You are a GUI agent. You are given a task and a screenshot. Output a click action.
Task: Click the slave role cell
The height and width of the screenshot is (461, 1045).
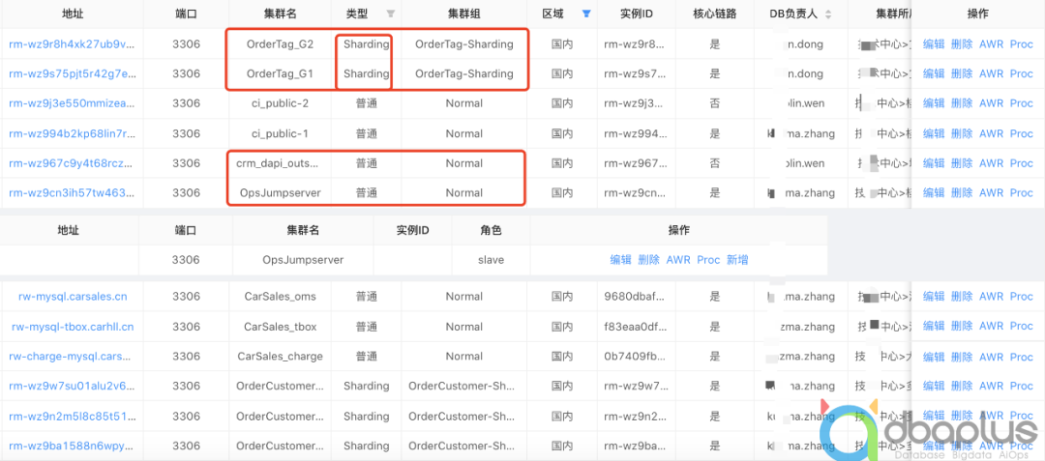491,260
